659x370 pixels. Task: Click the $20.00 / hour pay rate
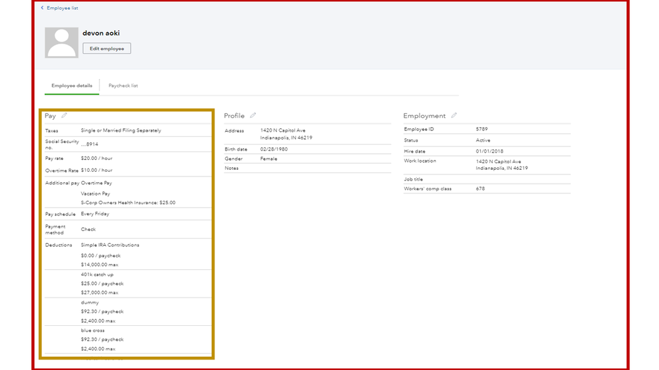[96, 159]
